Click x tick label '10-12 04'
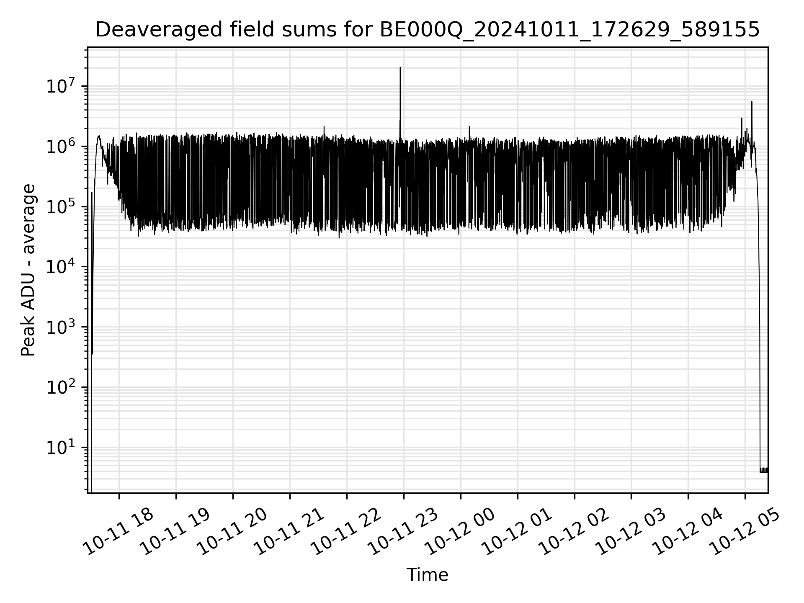The image size is (804, 603). [687, 531]
